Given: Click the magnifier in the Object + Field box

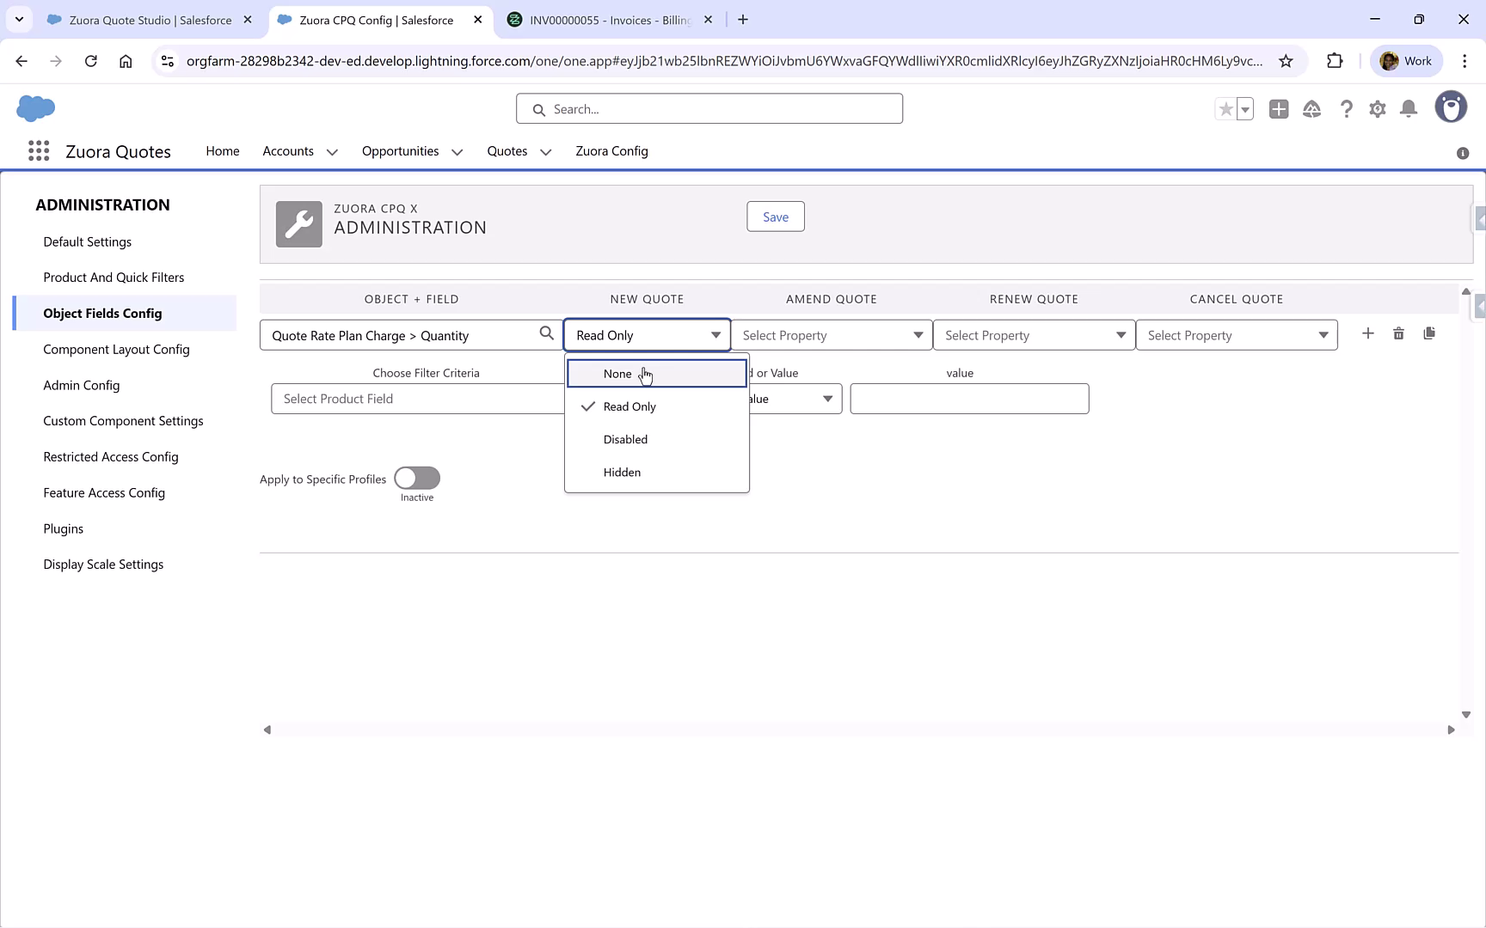Looking at the screenshot, I should coord(546,333).
